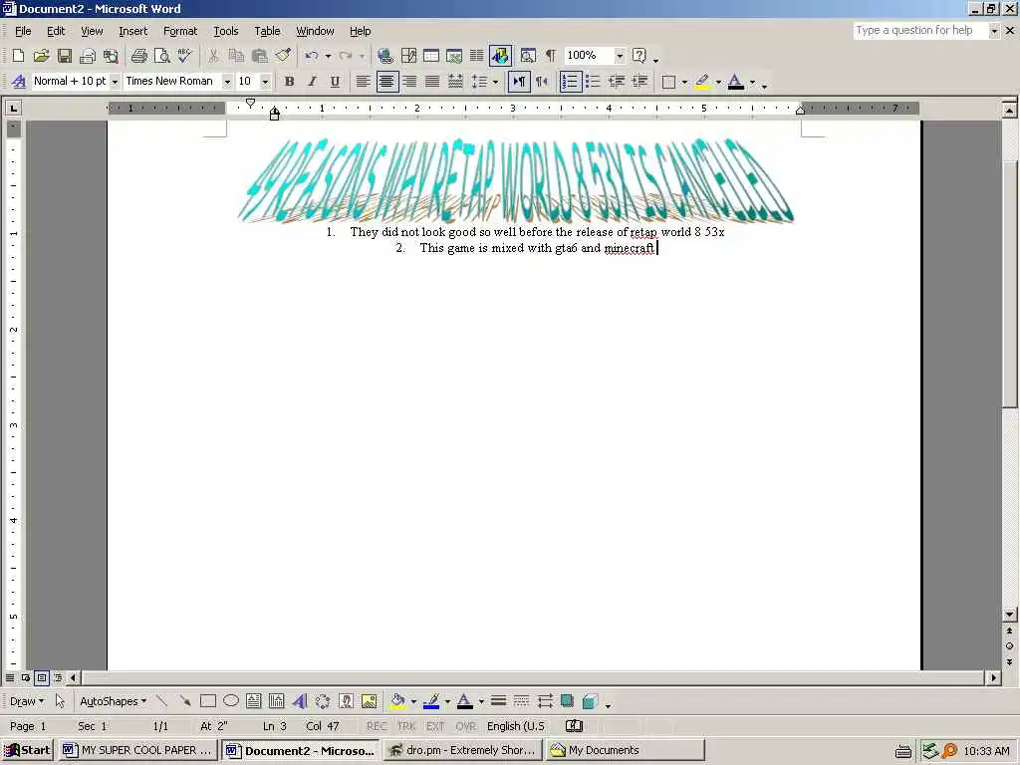Open Line Spacing dropdown arrow
This screenshot has width=1020, height=765.
[x=496, y=82]
